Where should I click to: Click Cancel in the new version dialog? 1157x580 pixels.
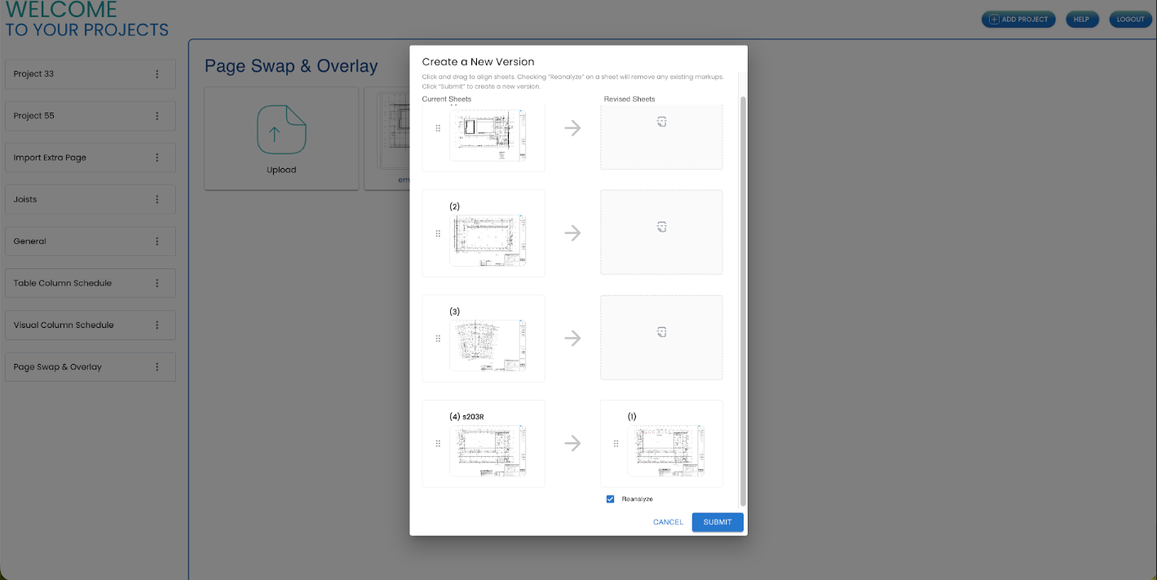point(668,522)
